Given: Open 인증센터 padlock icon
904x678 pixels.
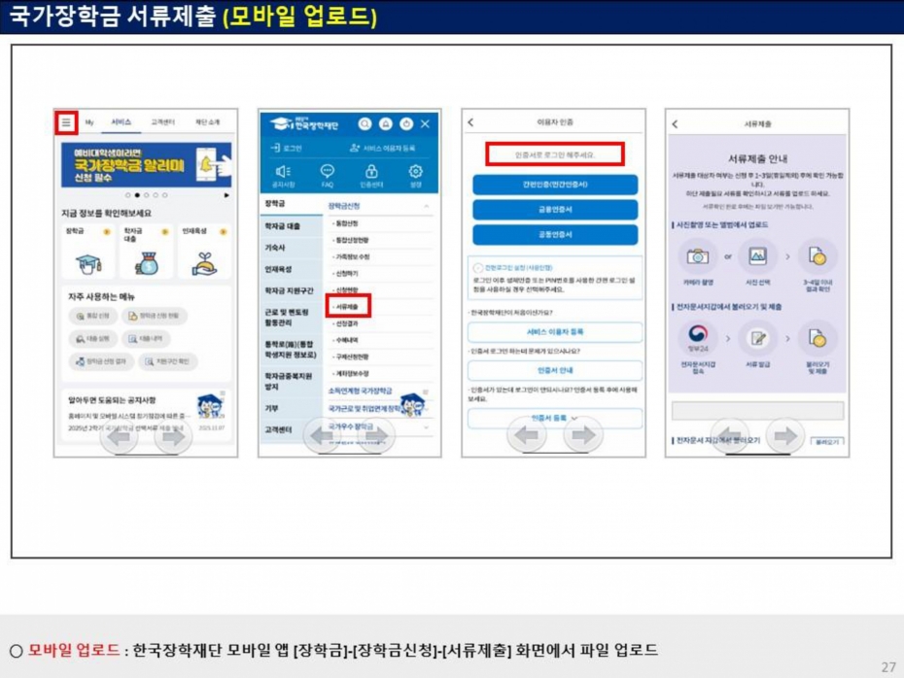Looking at the screenshot, I should click(x=371, y=171).
